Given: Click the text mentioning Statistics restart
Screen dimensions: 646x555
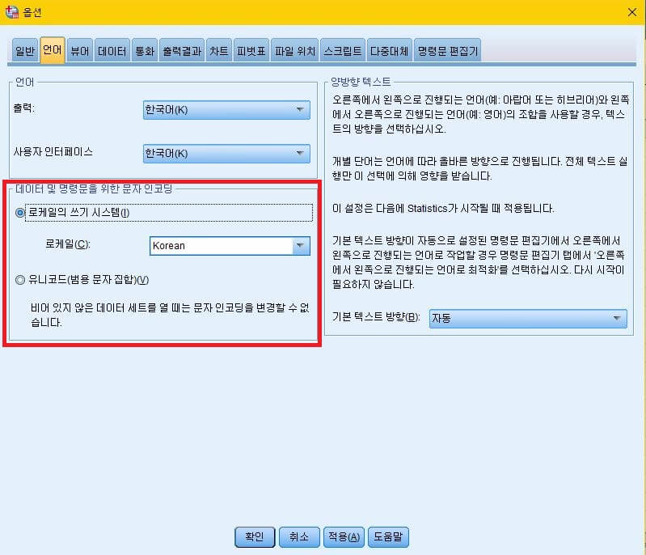Looking at the screenshot, I should 443,208.
